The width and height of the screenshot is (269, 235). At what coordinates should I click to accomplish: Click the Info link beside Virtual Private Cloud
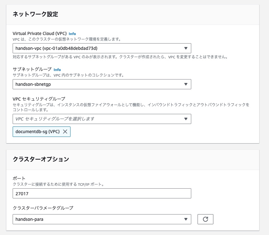point(72,34)
